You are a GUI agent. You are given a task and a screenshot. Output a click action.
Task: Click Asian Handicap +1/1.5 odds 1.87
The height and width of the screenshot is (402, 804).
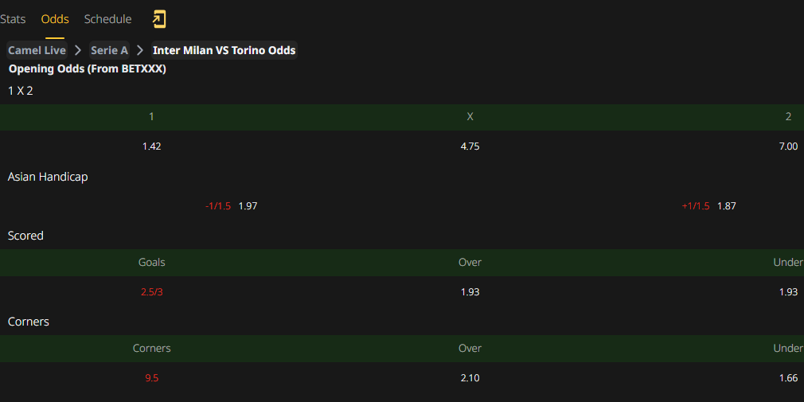pos(727,206)
